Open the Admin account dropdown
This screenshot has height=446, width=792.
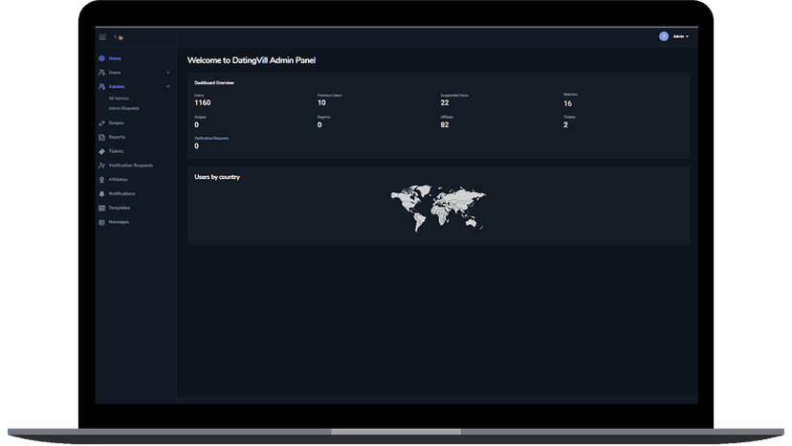681,36
